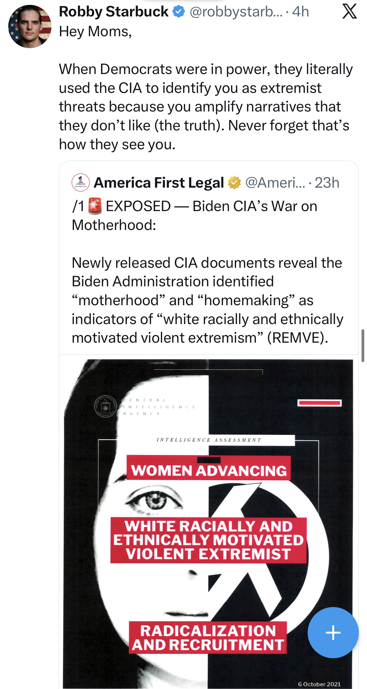Click the blue verified badge beside Robby Starbuck
The height and width of the screenshot is (689, 367).
click(179, 12)
